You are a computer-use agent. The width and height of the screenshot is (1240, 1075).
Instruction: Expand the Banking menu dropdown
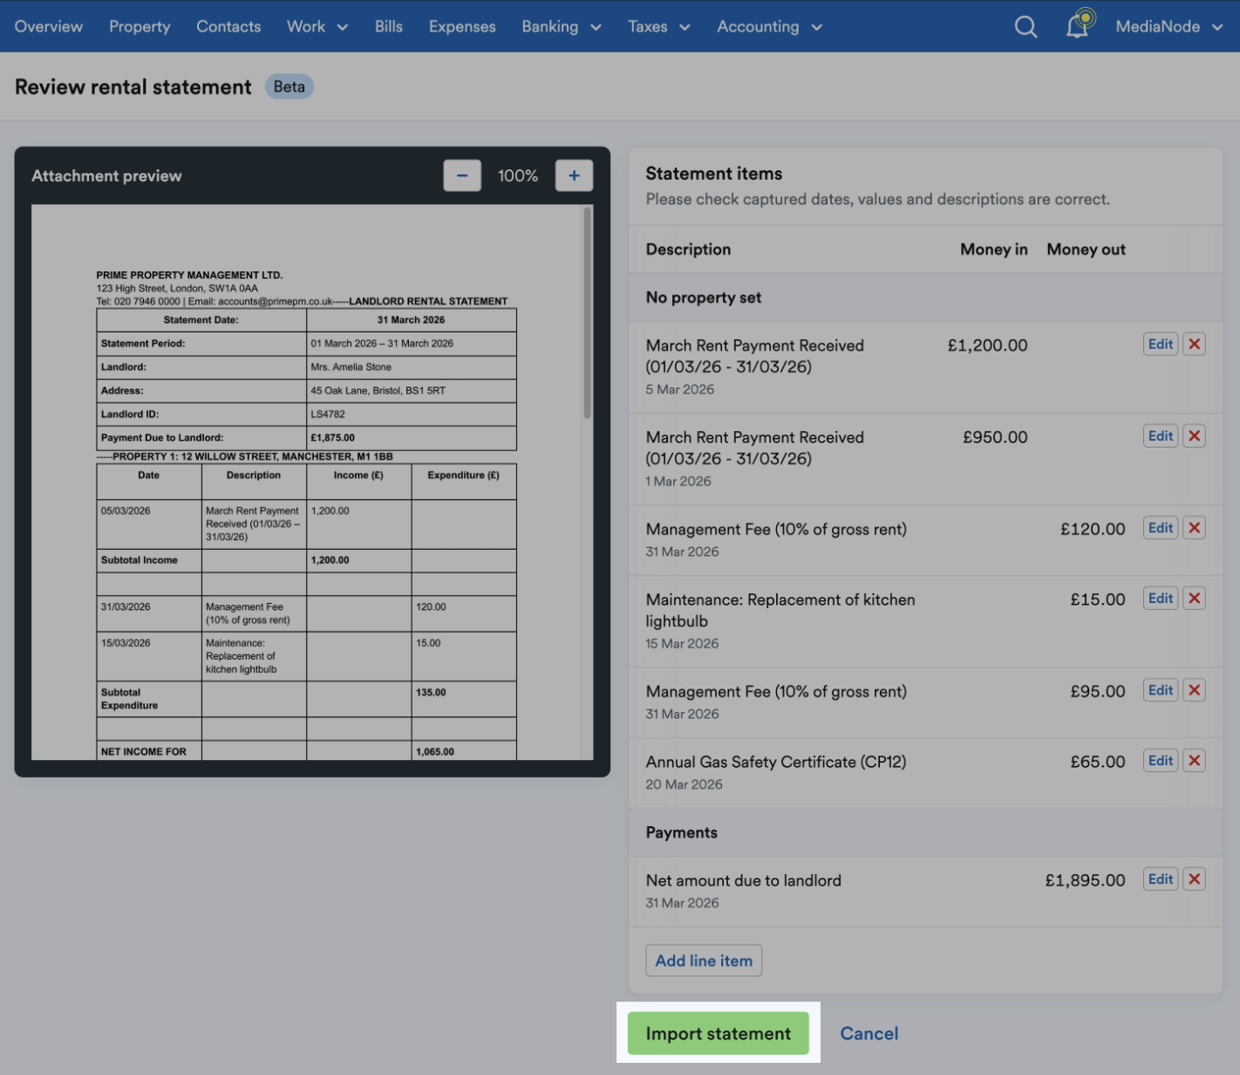click(x=562, y=26)
